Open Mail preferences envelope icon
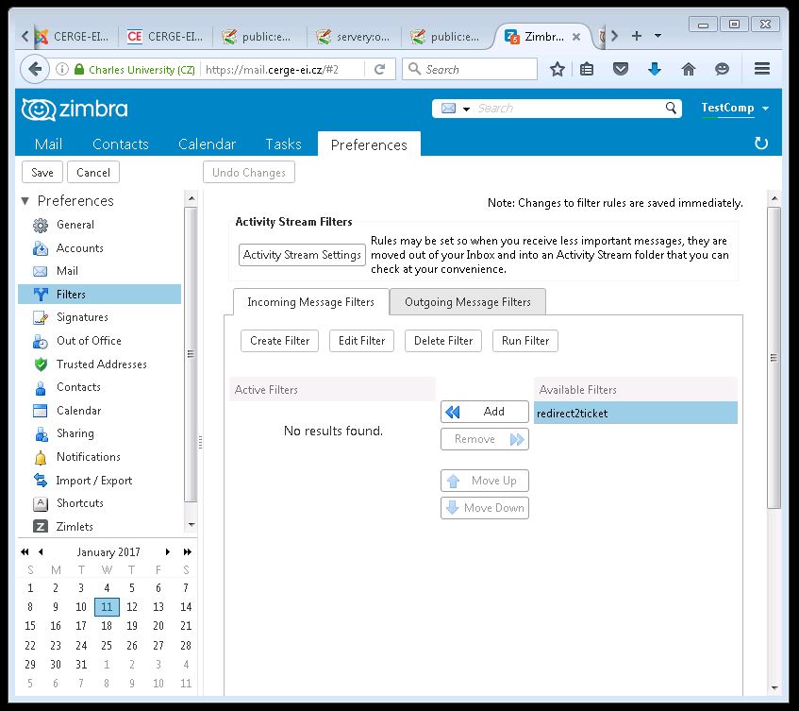The image size is (799, 711). coord(41,271)
